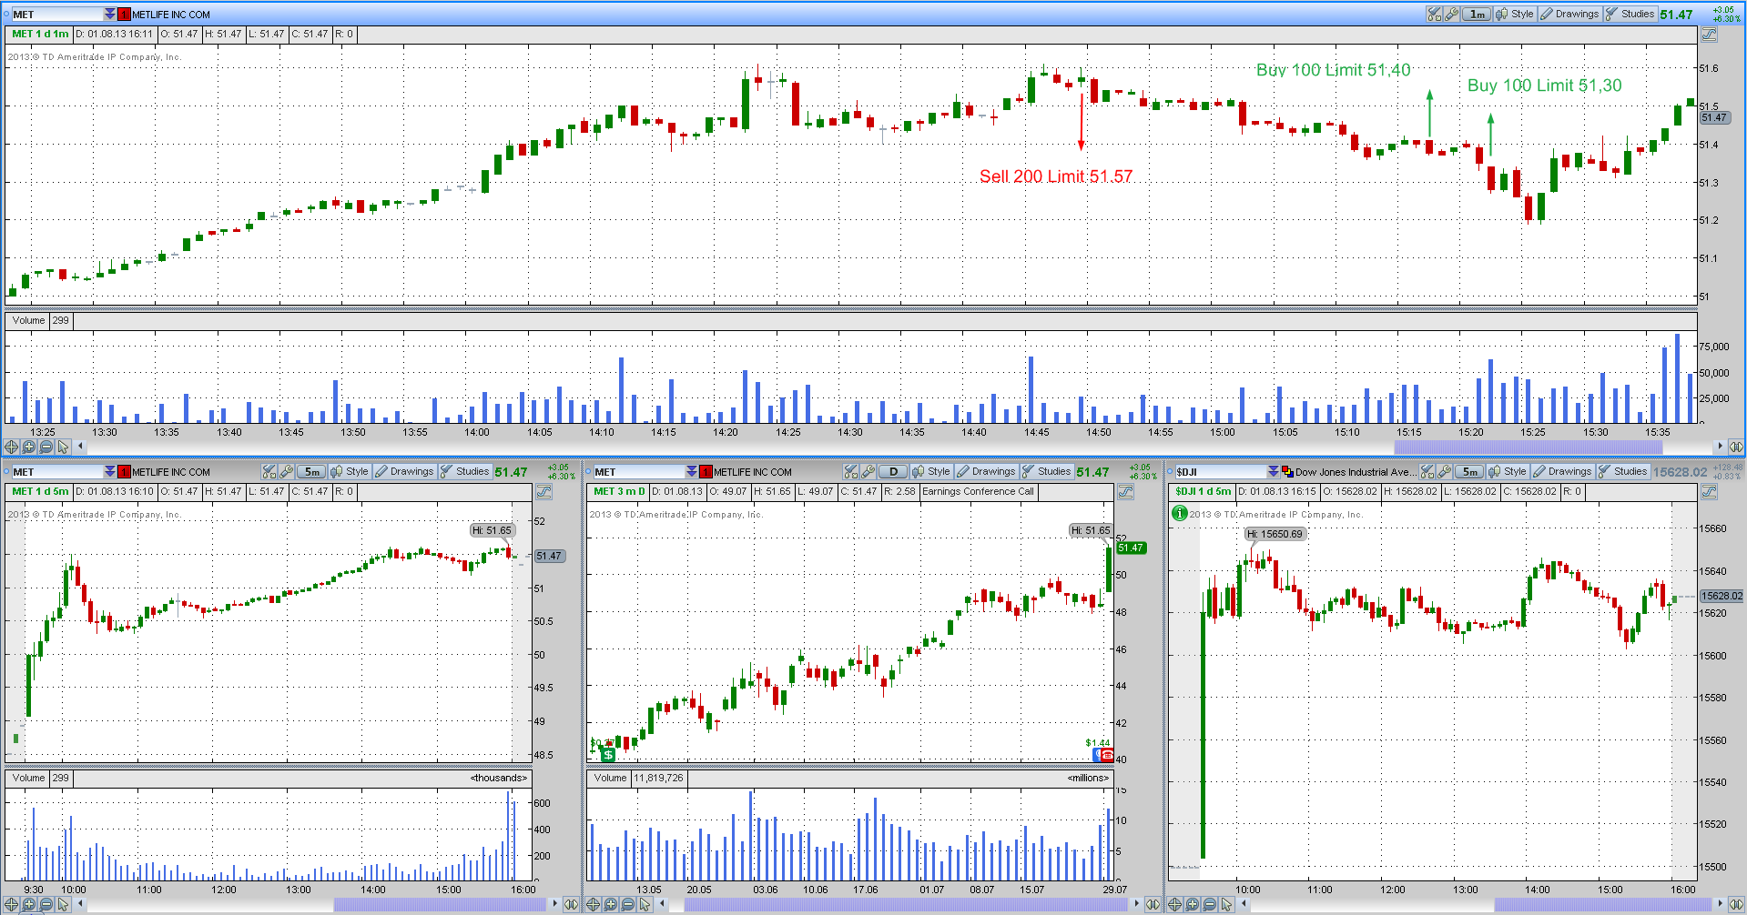Click the Earnings Conference Call label in daily chart

pyautogui.click(x=978, y=492)
